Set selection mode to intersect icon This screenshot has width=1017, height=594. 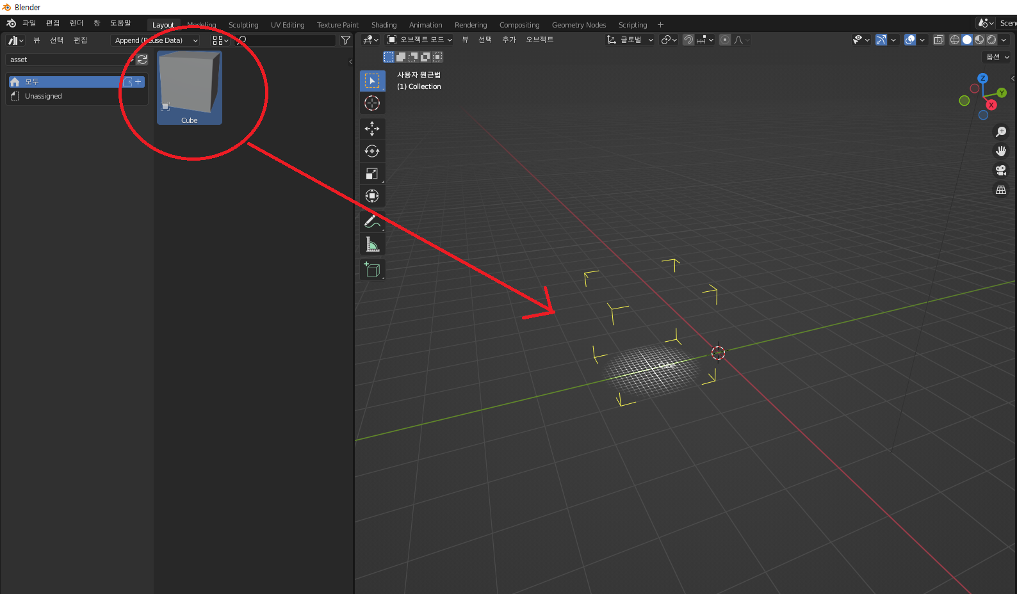(x=437, y=57)
